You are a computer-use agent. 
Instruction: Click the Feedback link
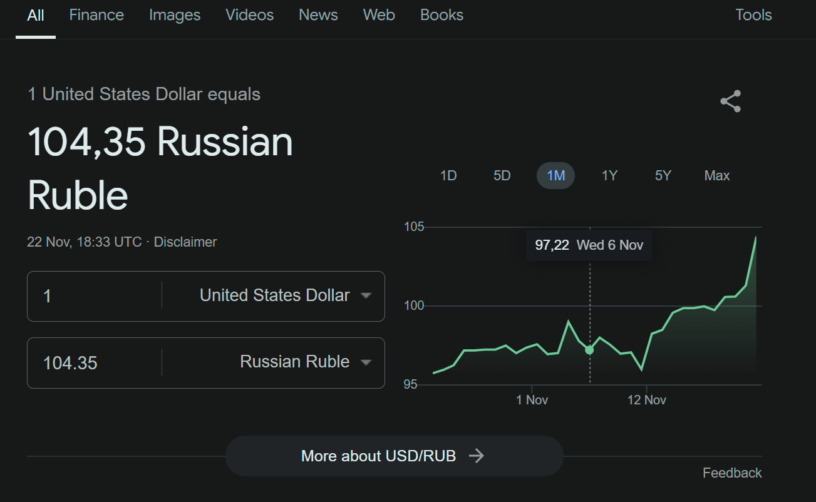pyautogui.click(x=732, y=473)
